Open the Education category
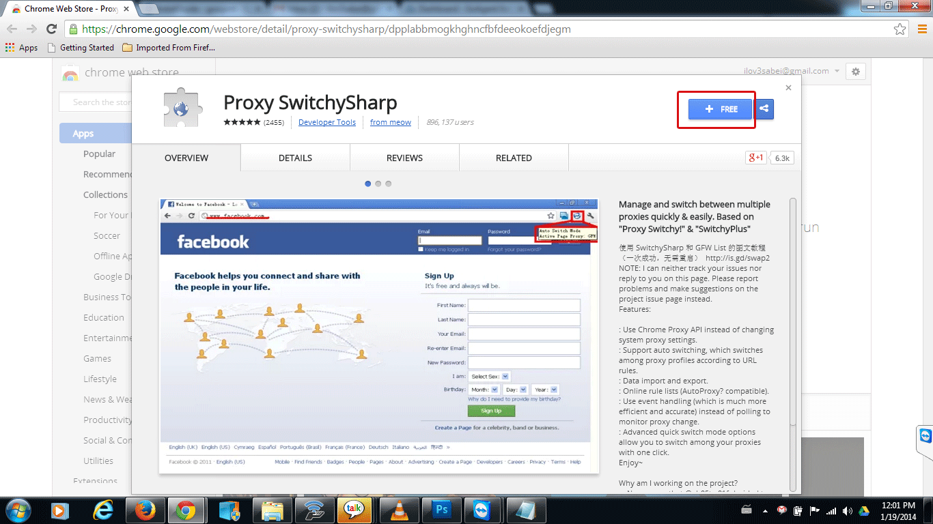Screen dimensions: 933x524 [x=104, y=317]
